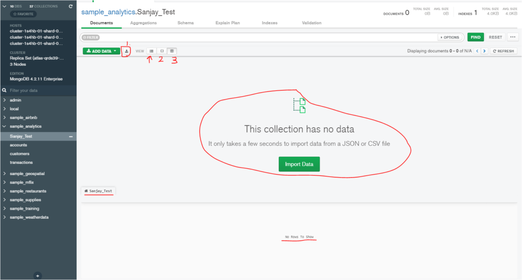Click the 'Replica Set' cluster text

pos(37,58)
